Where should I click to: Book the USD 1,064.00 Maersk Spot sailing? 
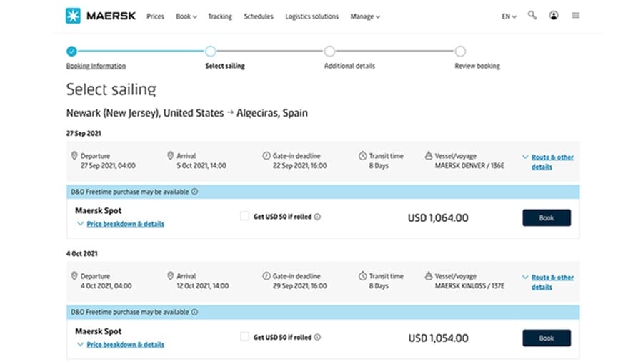click(x=547, y=217)
